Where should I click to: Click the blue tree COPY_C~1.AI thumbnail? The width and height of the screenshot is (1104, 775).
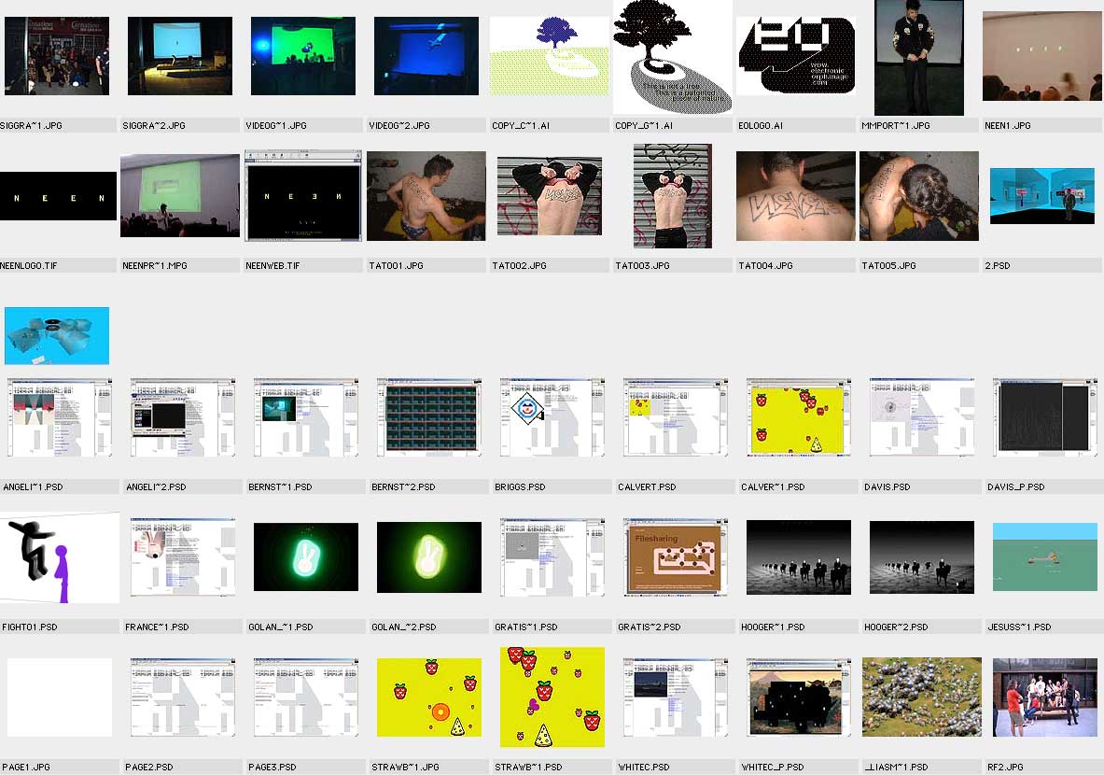click(x=549, y=56)
